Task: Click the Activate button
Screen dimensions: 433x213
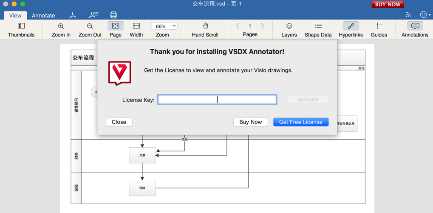Action: (308, 100)
